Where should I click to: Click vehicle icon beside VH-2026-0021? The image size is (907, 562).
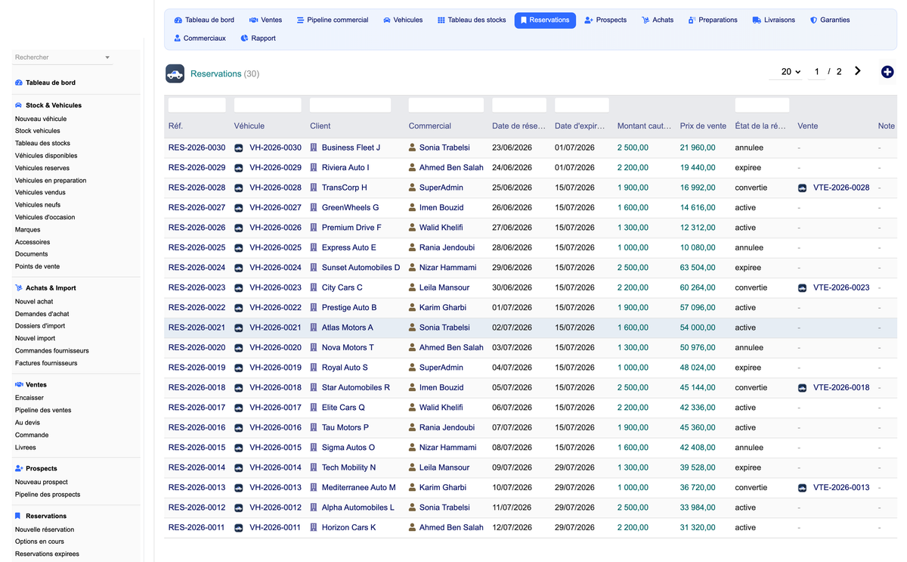tap(239, 328)
